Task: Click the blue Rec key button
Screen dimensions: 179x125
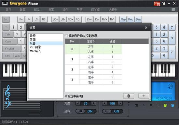Action: click(131, 19)
